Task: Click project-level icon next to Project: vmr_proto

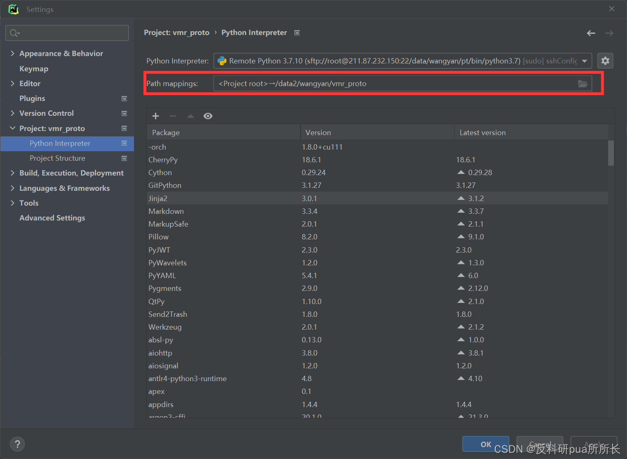Action: [x=124, y=129]
